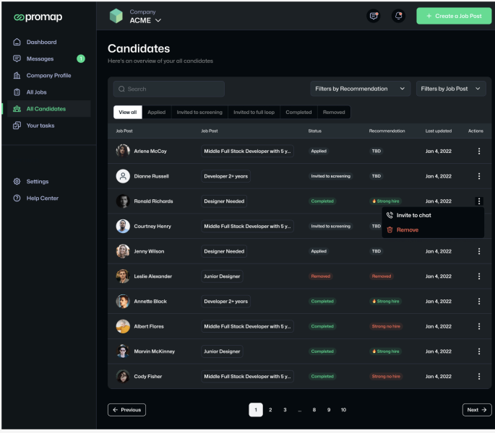This screenshot has height=433, width=495.
Task: Focus the candidates Search field
Action: tap(169, 89)
